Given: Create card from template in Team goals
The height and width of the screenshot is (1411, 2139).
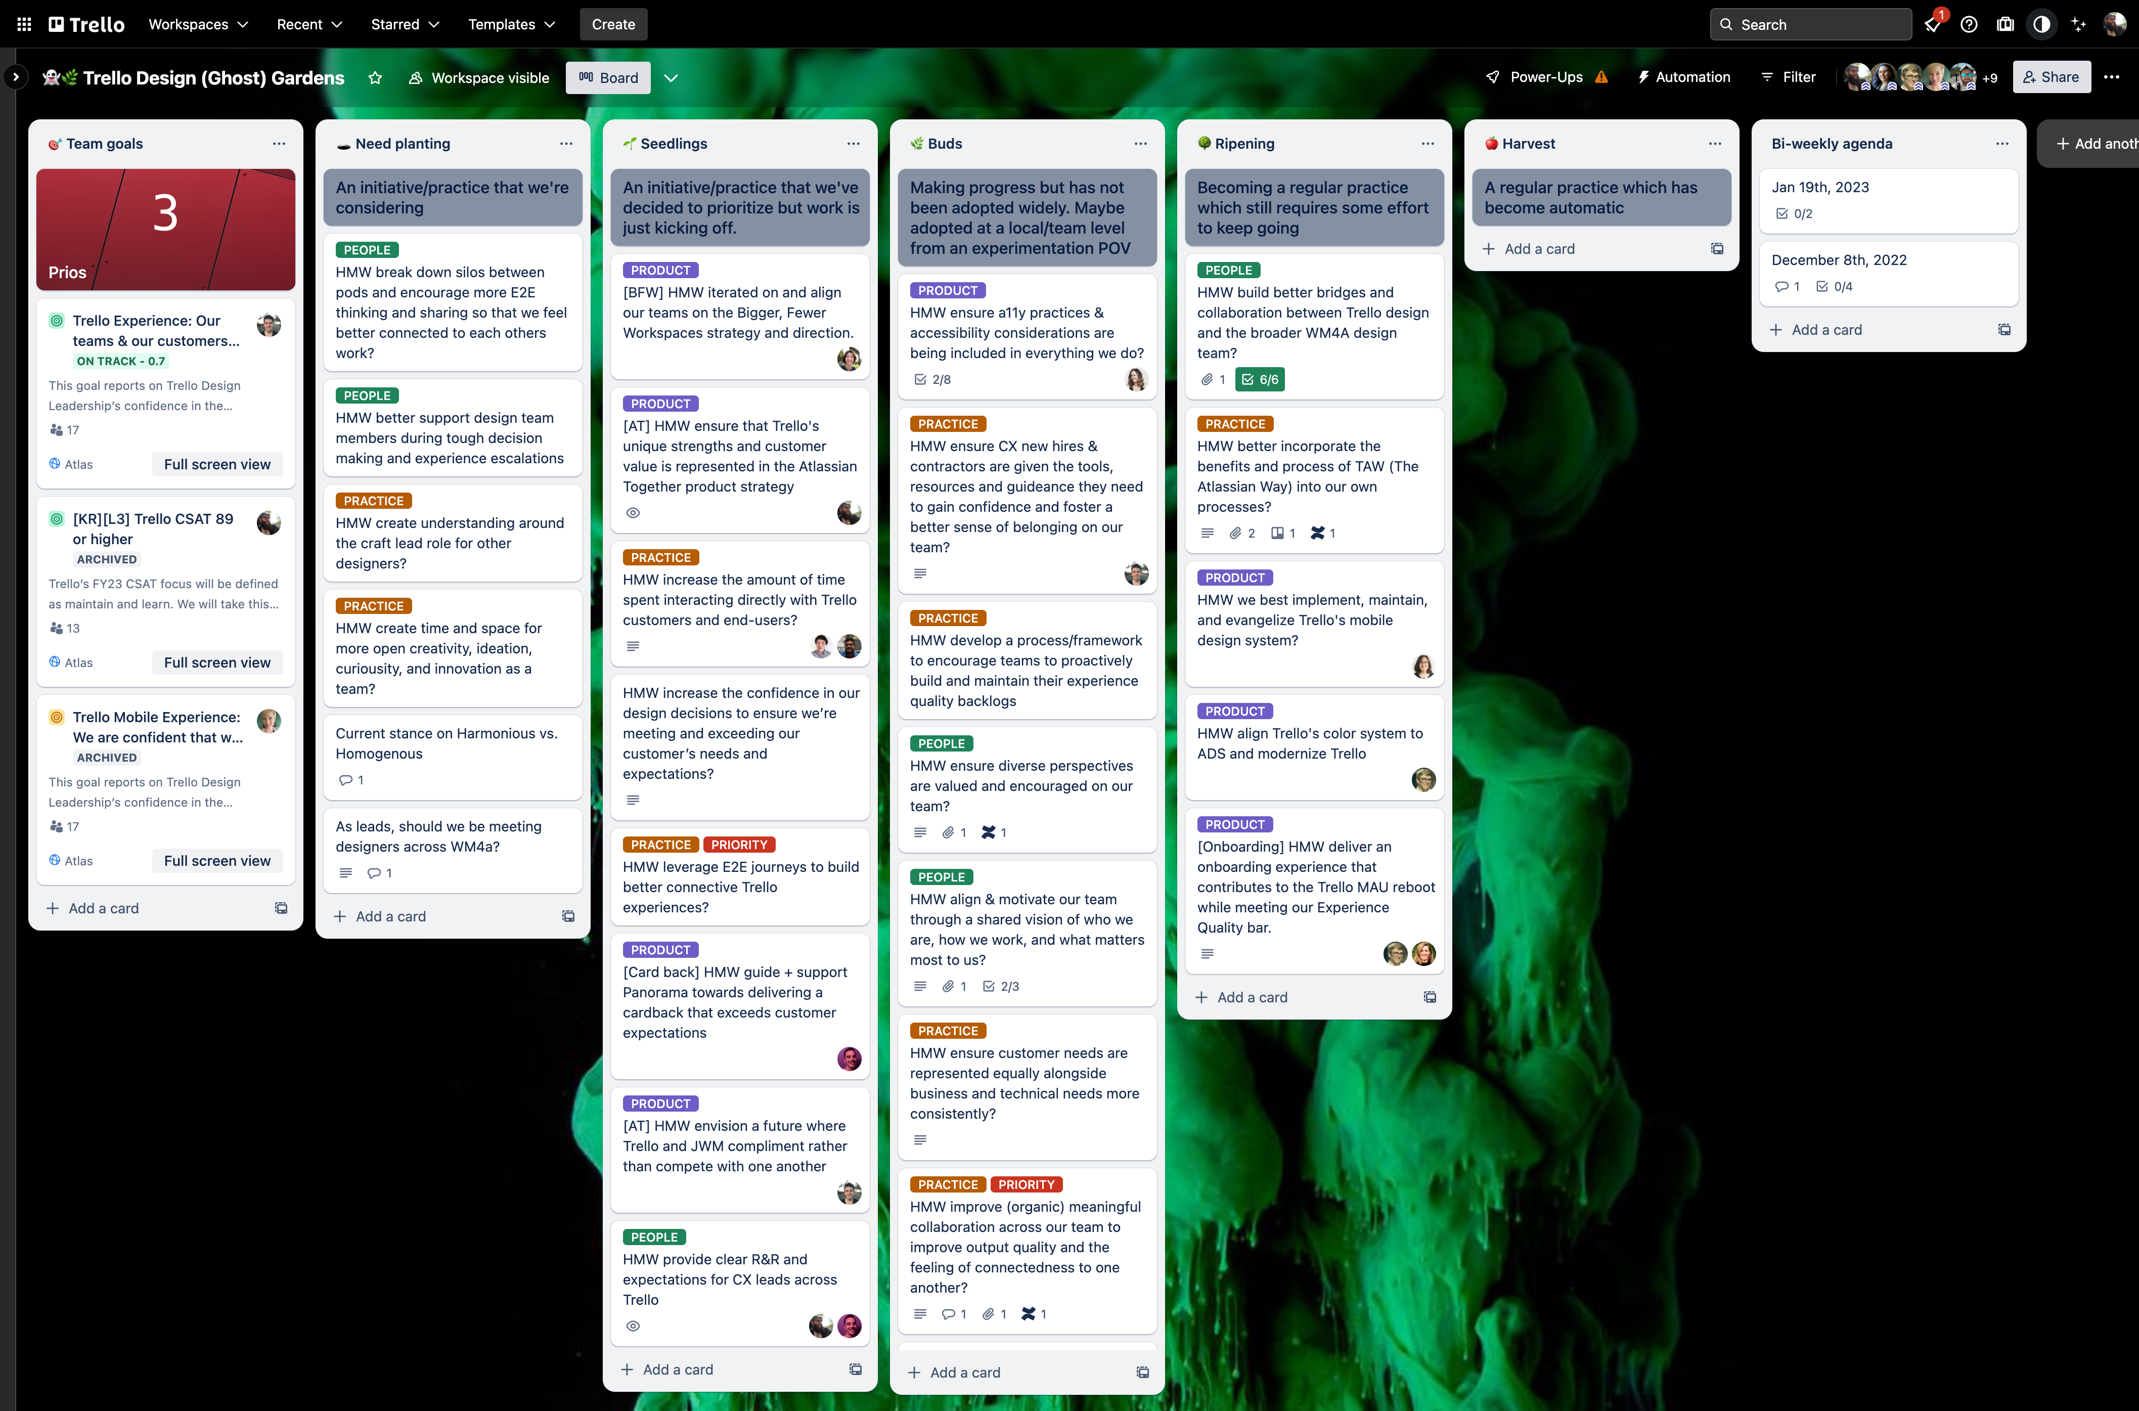Looking at the screenshot, I should pos(281,908).
